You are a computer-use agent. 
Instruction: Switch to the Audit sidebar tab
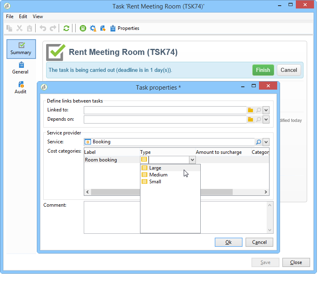click(21, 88)
